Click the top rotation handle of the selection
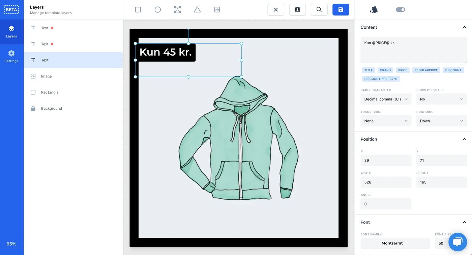Screen dimensions: 472x255 point(188,30)
